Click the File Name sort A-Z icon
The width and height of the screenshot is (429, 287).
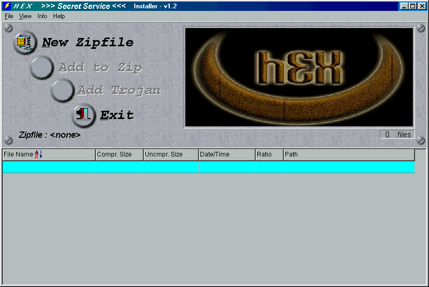click(39, 154)
